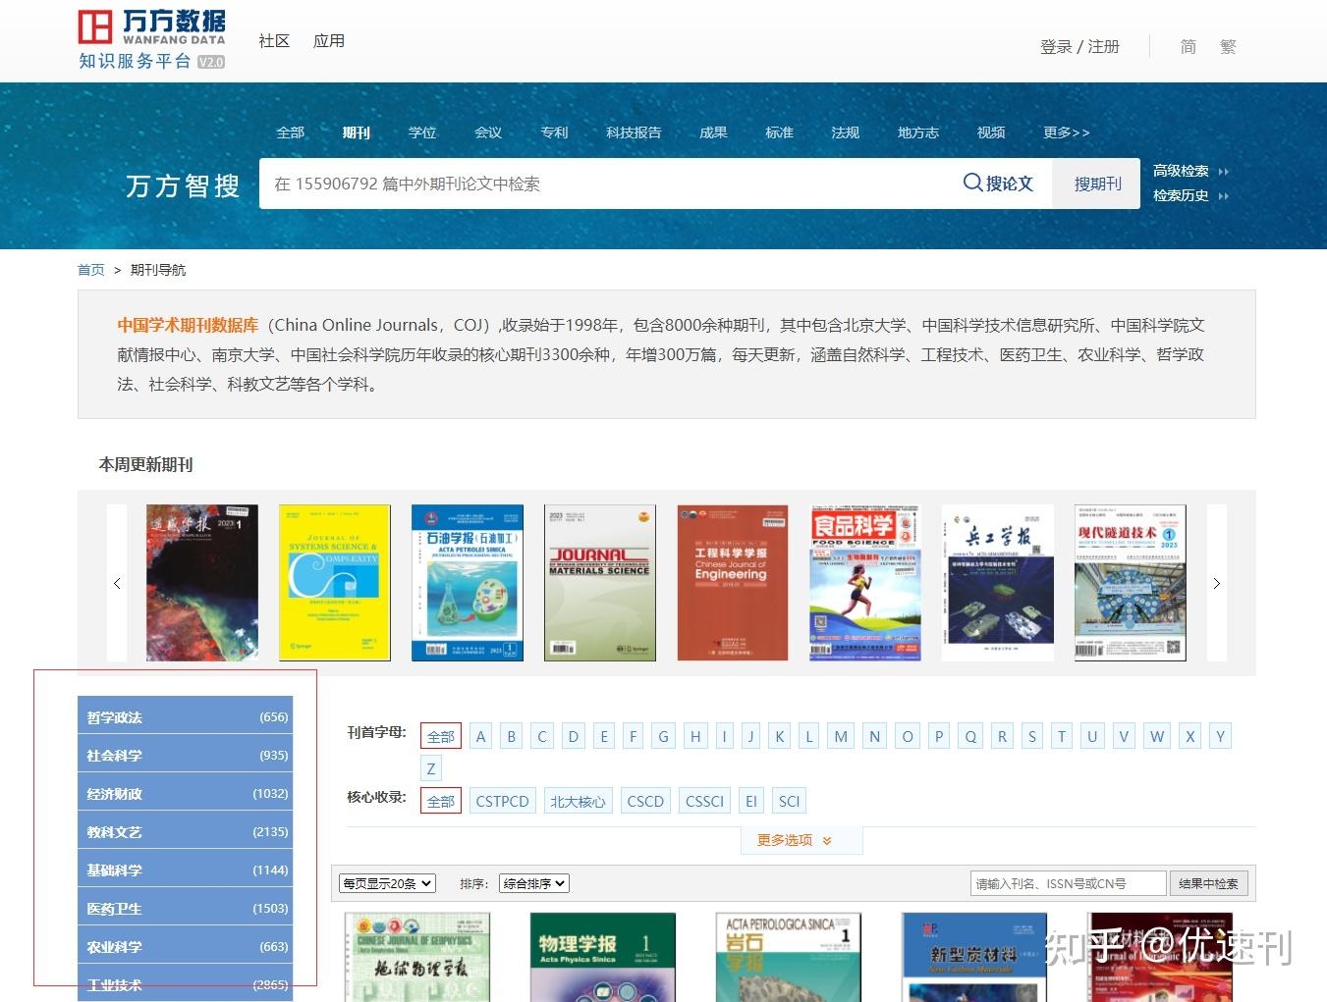Select letter H in the journal initial filter

pos(695,735)
